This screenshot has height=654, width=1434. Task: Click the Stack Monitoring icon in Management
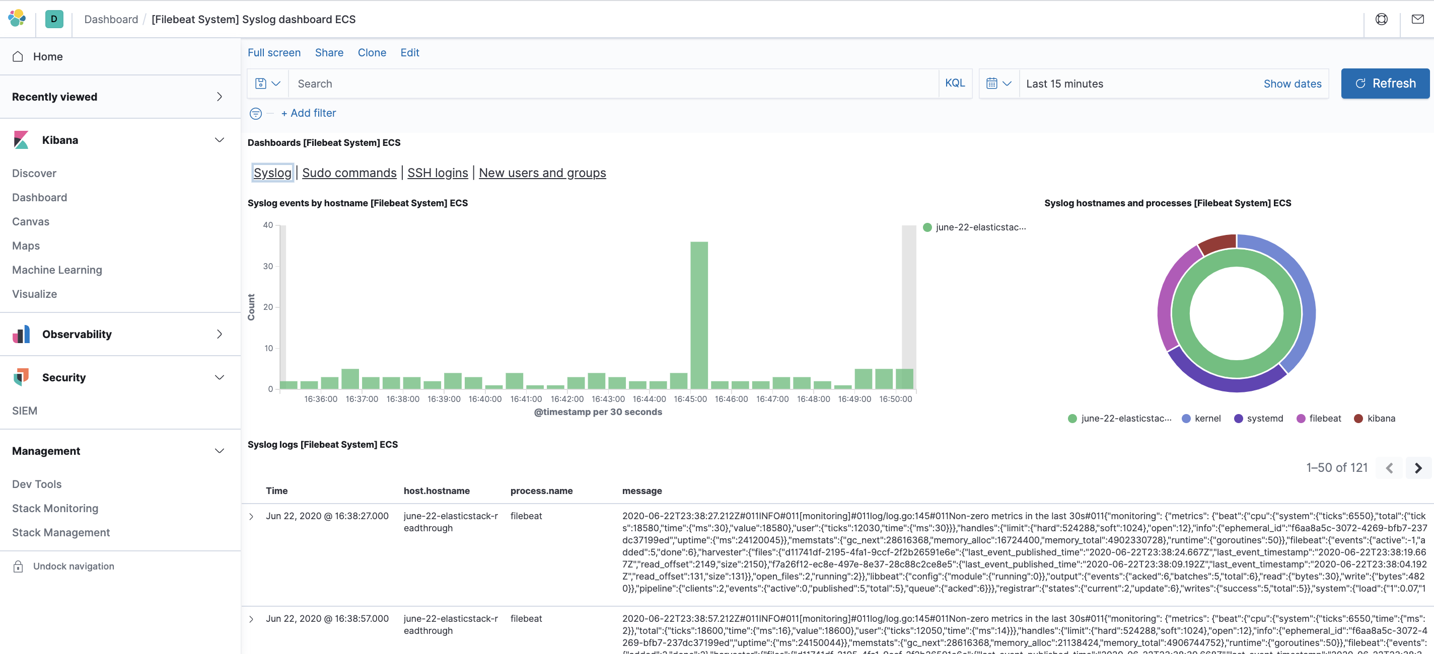(55, 508)
